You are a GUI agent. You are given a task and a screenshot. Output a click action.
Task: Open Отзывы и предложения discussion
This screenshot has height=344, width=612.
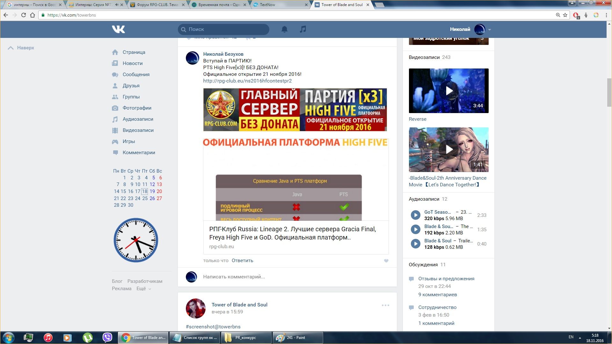pos(446,279)
